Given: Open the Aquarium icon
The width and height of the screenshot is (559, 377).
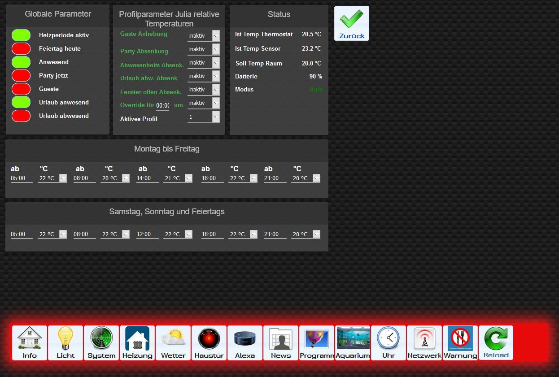Looking at the screenshot, I should (x=353, y=343).
